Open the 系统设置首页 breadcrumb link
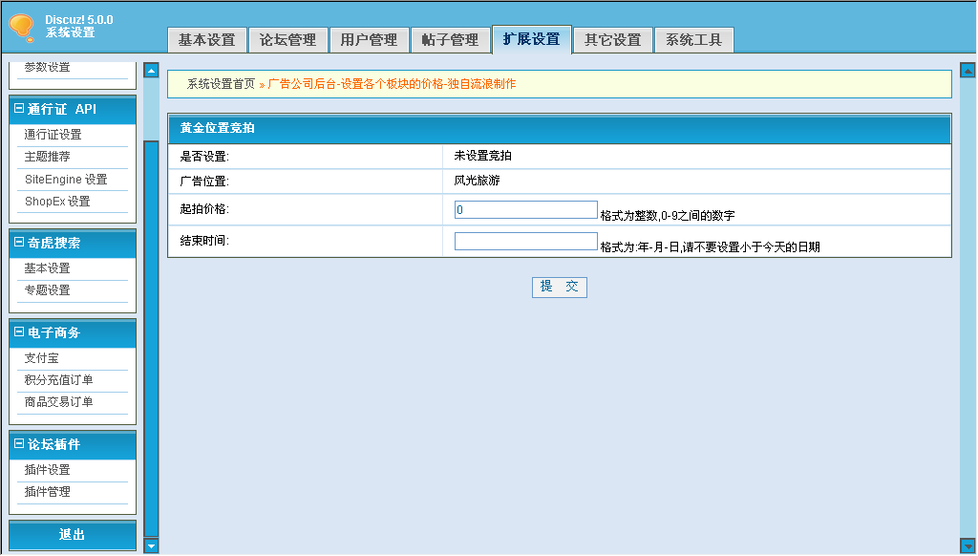The height and width of the screenshot is (556, 978). tap(221, 84)
